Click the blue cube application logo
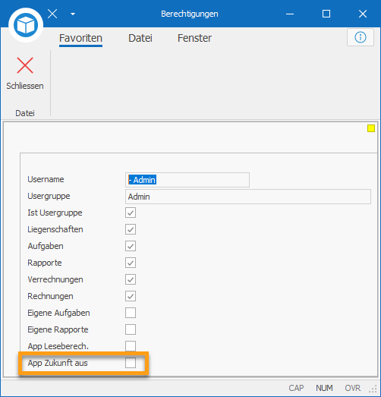 tap(26, 25)
